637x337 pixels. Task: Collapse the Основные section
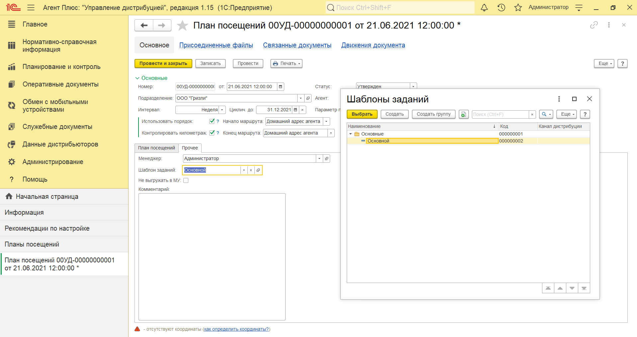151,78
